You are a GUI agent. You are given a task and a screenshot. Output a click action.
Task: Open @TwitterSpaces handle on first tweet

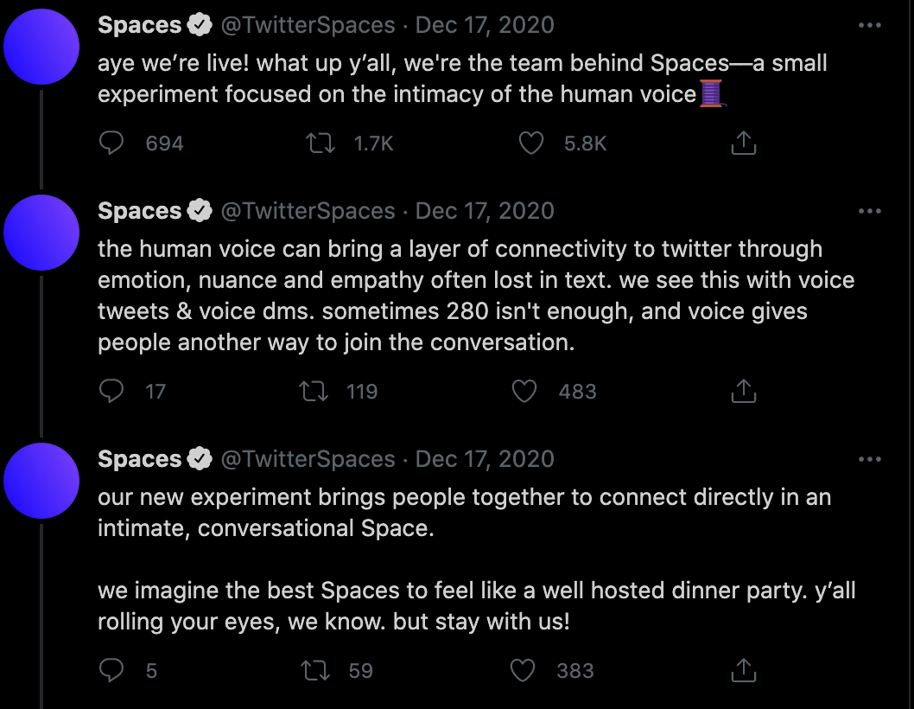point(308,26)
